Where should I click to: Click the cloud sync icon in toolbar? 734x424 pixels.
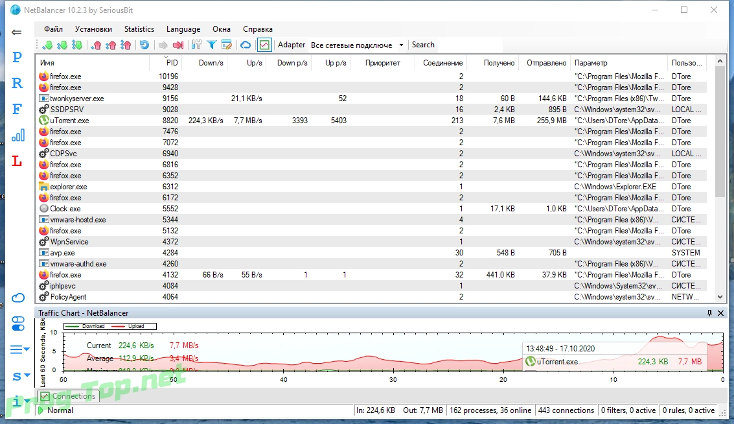246,45
